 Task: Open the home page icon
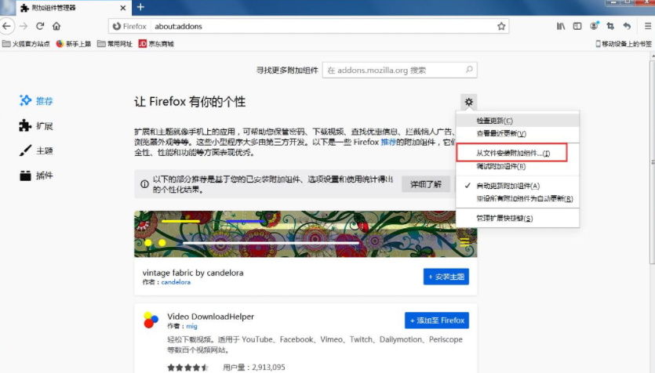[x=56, y=26]
